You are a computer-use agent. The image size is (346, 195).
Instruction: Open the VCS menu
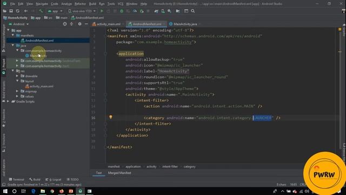[x=120, y=4]
